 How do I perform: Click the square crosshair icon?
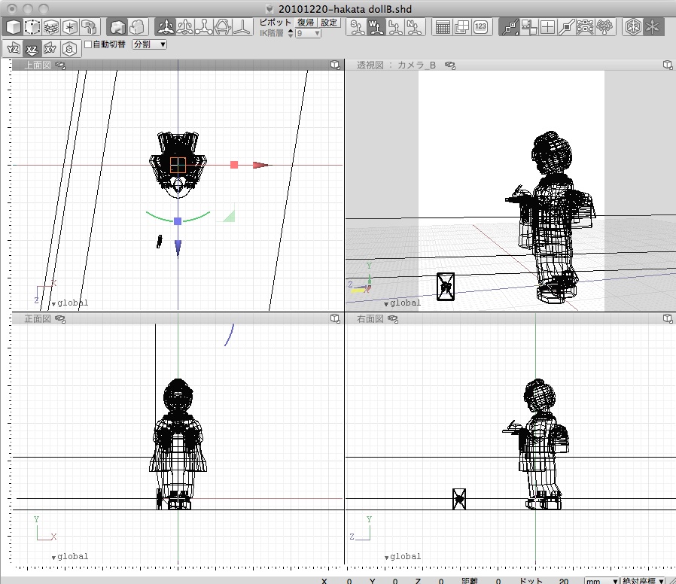click(x=547, y=27)
